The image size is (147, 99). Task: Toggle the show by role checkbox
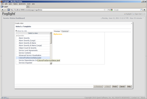[x=16, y=31]
